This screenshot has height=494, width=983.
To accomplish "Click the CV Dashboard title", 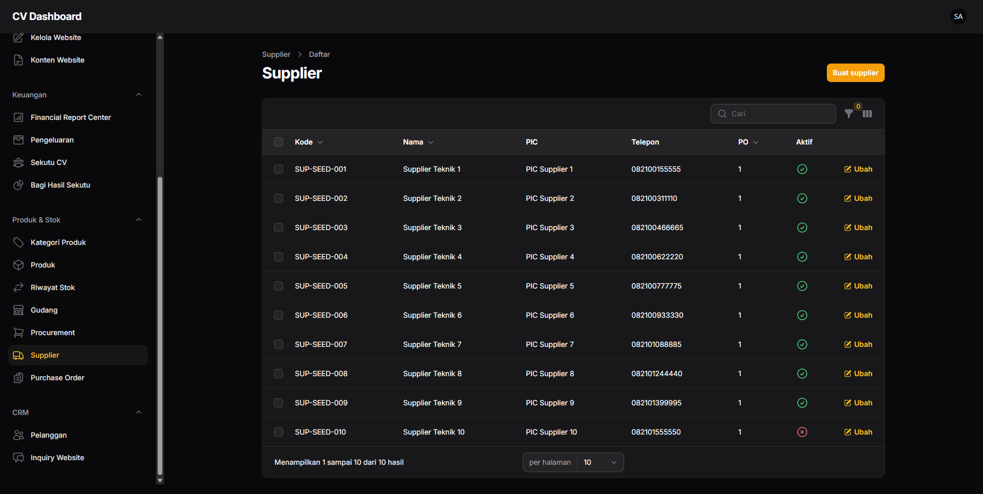I will coord(47,16).
